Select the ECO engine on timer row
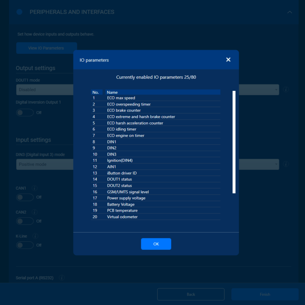 point(156,136)
